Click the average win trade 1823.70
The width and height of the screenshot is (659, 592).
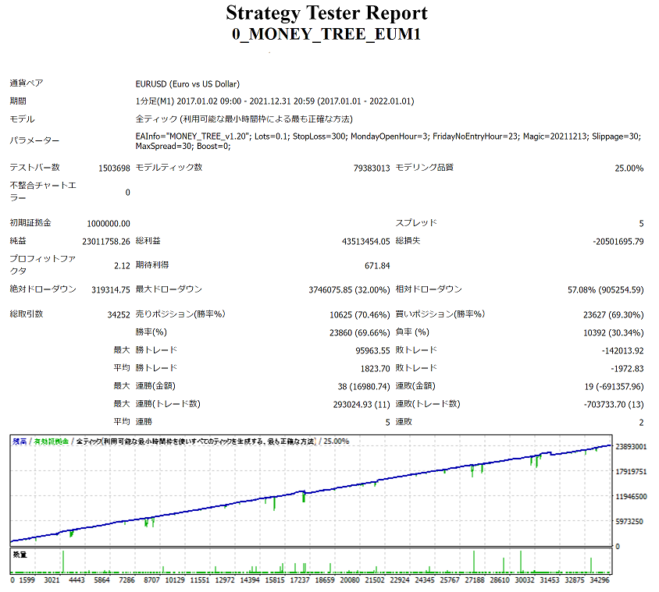(376, 369)
